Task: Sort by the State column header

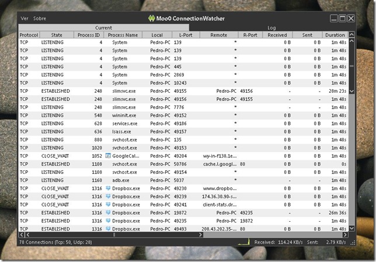Action: pos(57,35)
